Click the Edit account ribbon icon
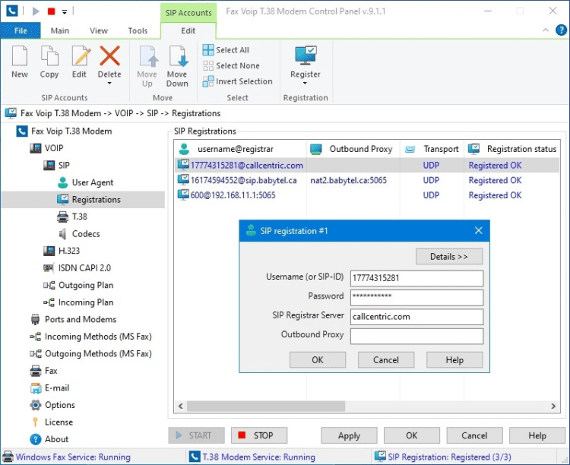The image size is (570, 465). 80,57
